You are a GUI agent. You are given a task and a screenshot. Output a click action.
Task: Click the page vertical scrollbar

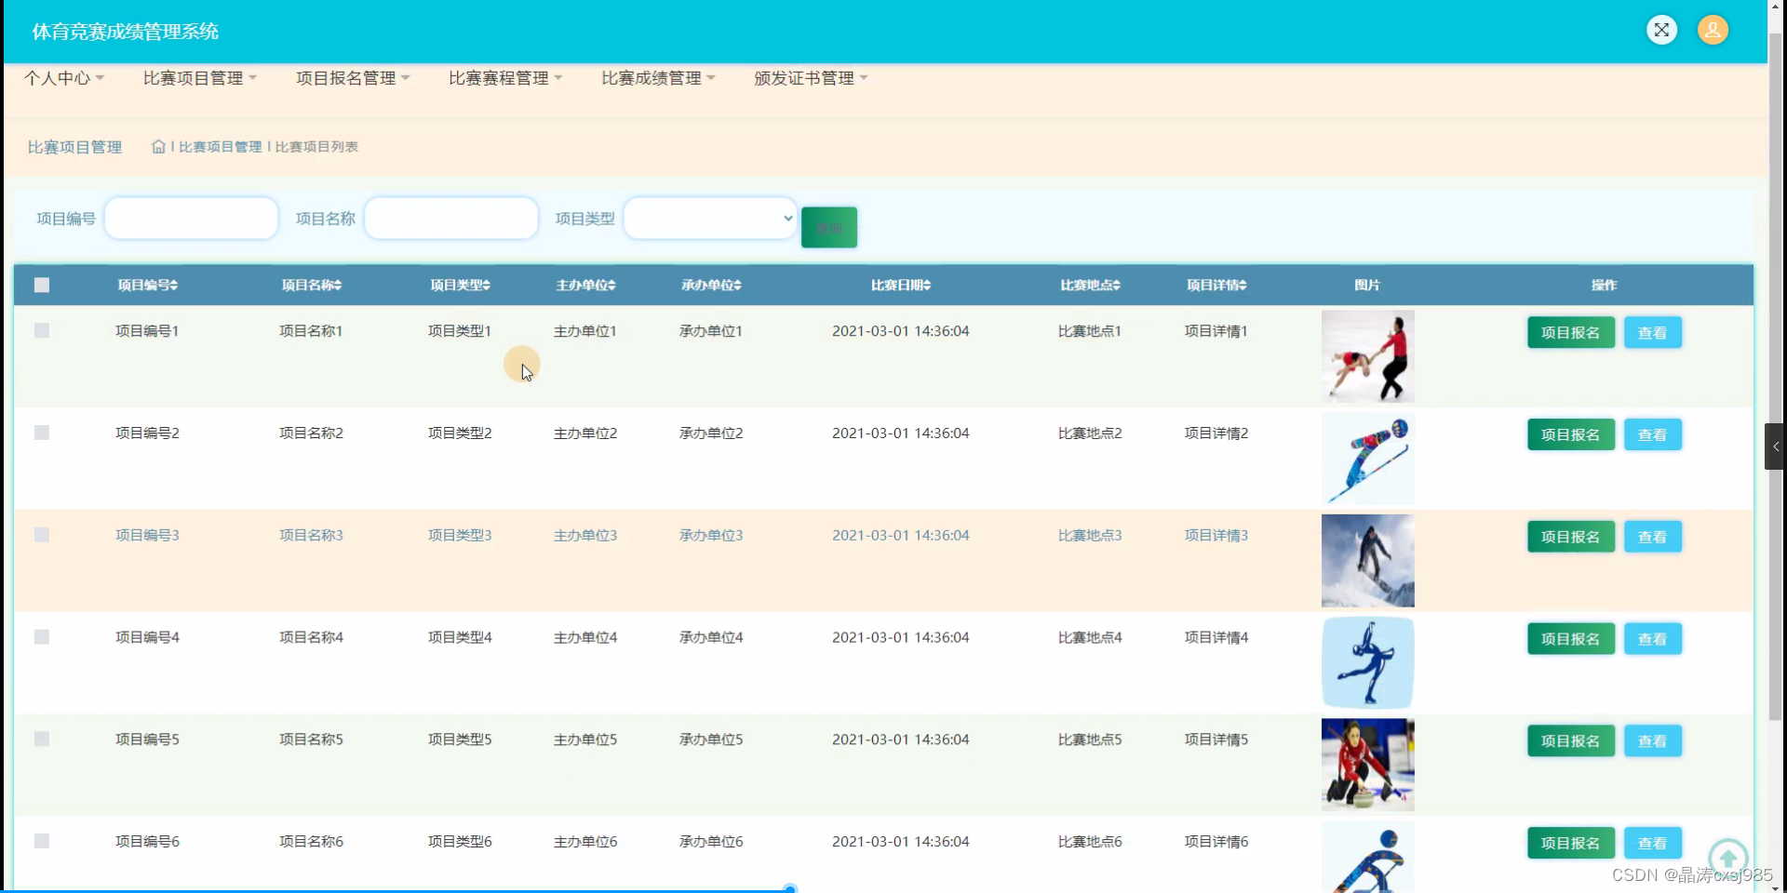click(x=1776, y=377)
